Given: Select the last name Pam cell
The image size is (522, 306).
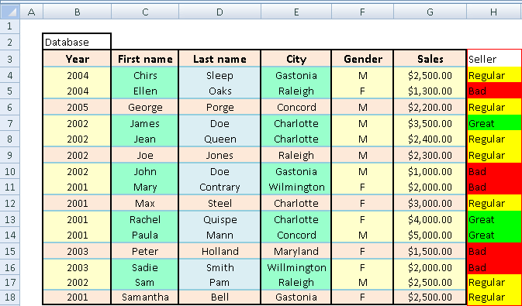Looking at the screenshot, I should coord(220,283).
